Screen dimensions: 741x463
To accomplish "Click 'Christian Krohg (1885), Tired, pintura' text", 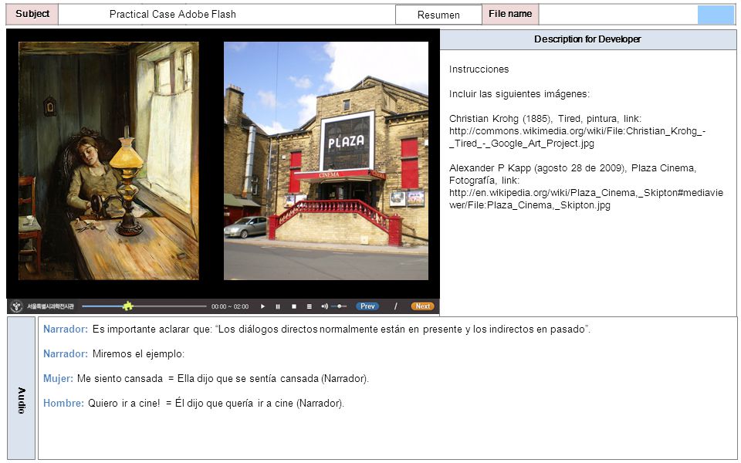I will click(533, 119).
